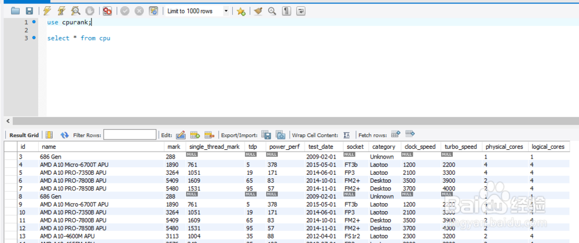Sort by the 'mark' column header

tap(174, 146)
